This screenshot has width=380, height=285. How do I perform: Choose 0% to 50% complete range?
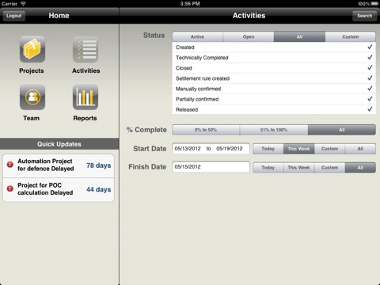click(x=206, y=130)
